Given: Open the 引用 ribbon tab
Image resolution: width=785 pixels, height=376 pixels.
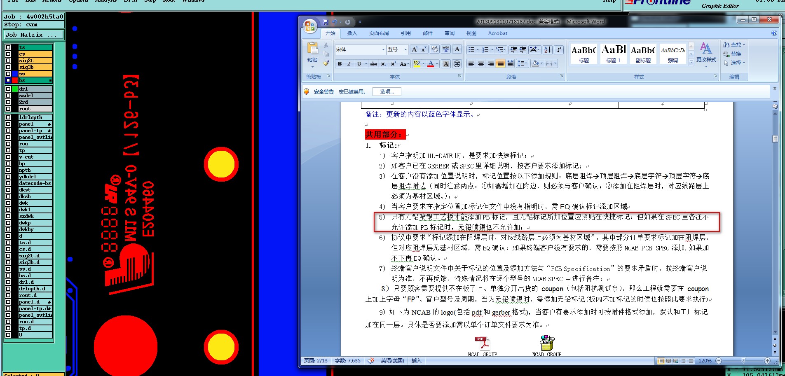Looking at the screenshot, I should point(405,33).
